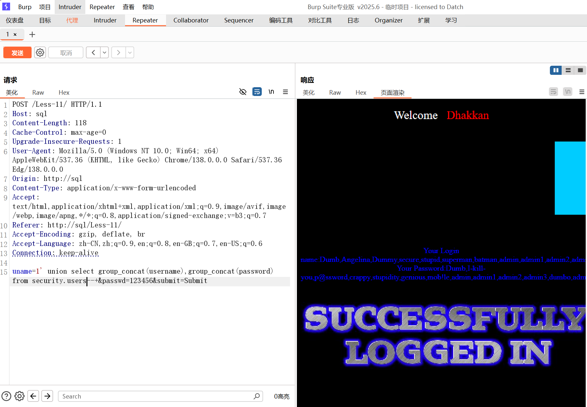Click the Your Login text in response
The width and height of the screenshot is (587, 407).
point(441,251)
